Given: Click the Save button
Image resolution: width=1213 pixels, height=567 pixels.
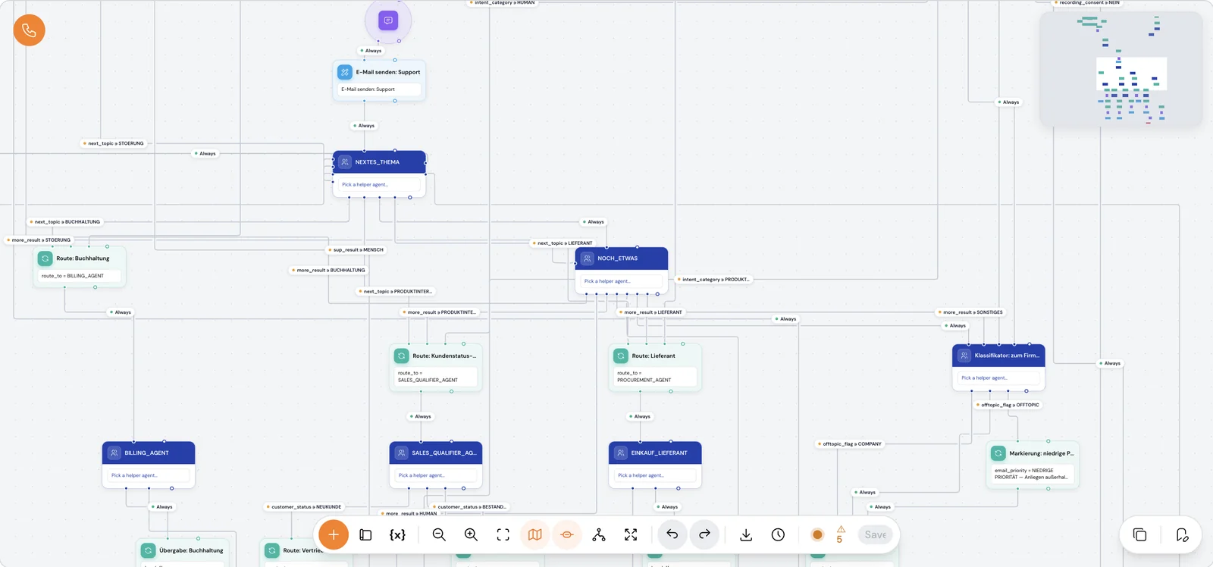Looking at the screenshot, I should tap(876, 534).
